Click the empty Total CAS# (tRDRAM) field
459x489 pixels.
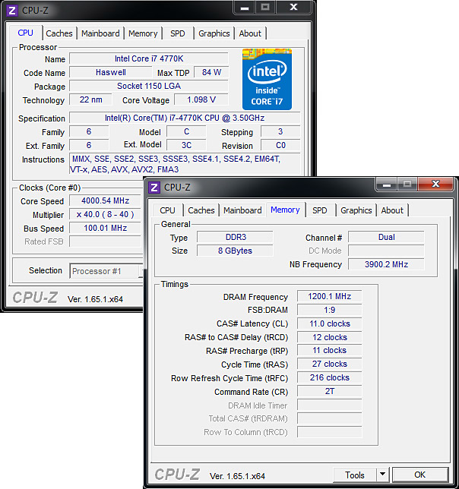coord(330,418)
